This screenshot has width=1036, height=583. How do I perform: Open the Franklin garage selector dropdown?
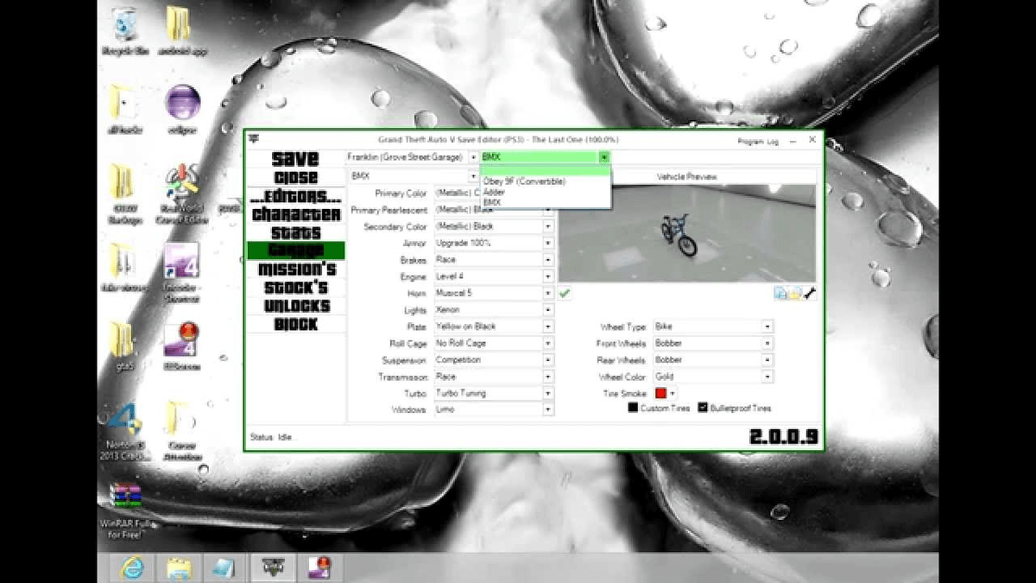coord(472,157)
